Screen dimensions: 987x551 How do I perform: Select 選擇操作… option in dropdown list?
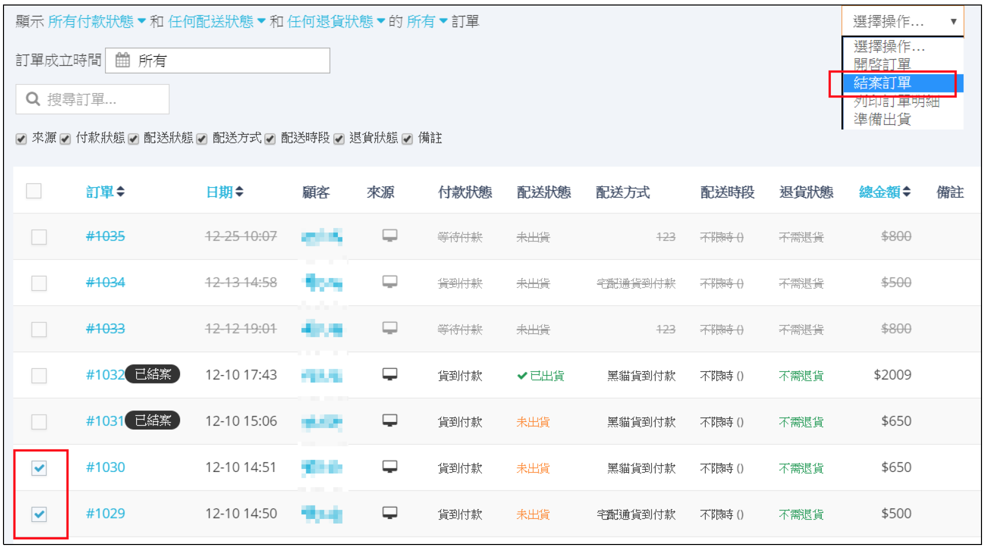click(903, 46)
